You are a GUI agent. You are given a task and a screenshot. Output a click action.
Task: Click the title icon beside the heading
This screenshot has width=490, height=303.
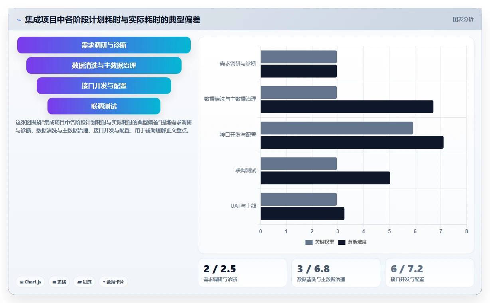[x=19, y=20]
